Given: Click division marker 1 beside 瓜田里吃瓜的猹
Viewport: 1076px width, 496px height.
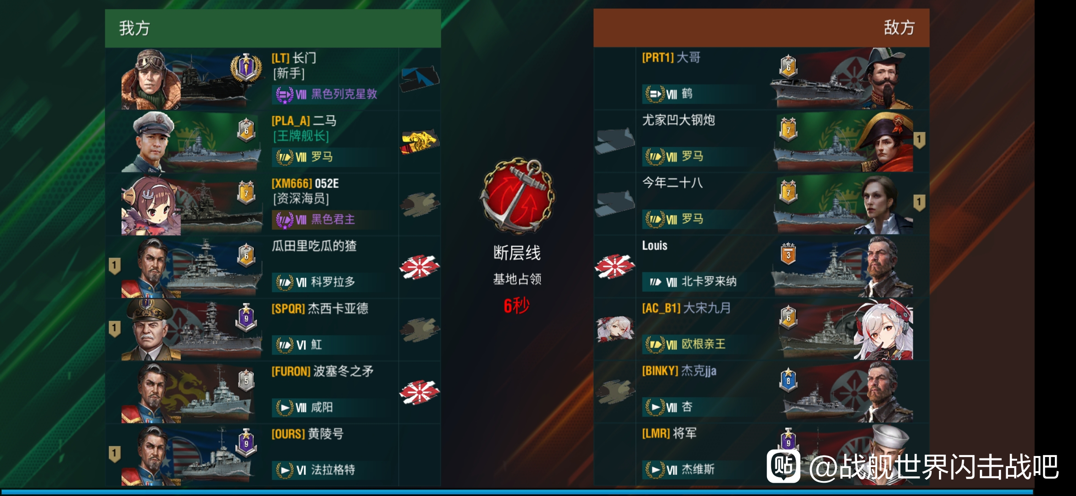Looking at the screenshot, I should [114, 265].
